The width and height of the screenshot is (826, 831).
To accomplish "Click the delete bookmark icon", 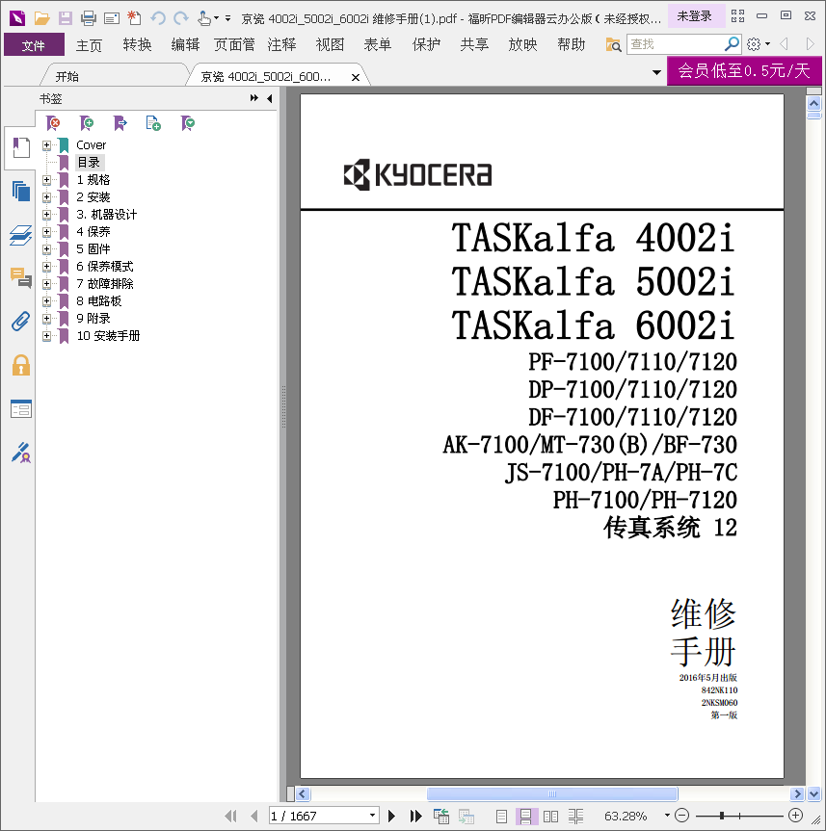I will (53, 123).
